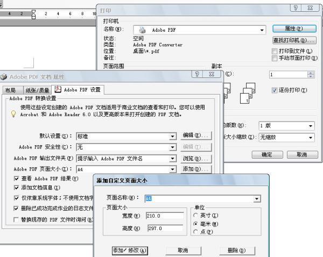Select 英寸 unit radio button
The image size is (323, 257).
(196, 216)
